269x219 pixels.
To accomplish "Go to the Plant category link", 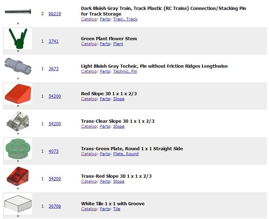I will tap(118, 44).
